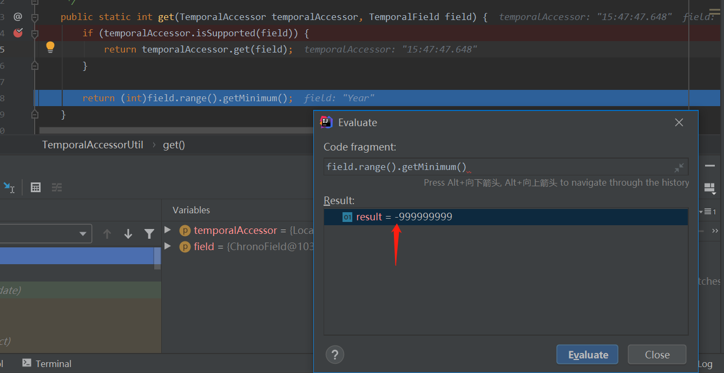The height and width of the screenshot is (373, 724).
Task: Click the Trace Current Stream Chain icon
Action: coord(57,187)
